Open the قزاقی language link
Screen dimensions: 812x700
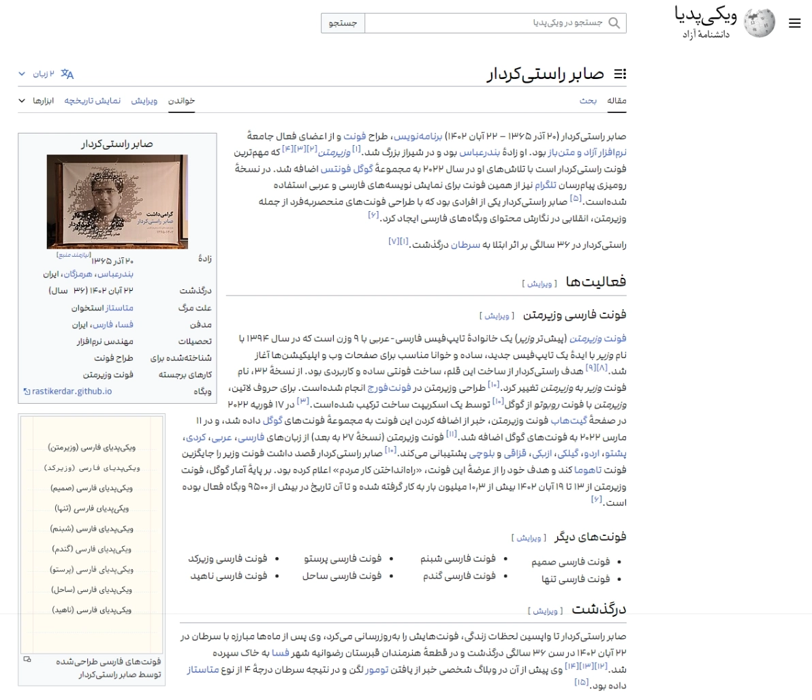pos(515,454)
